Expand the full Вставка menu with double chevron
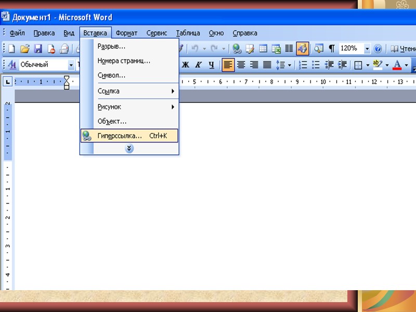Image resolution: width=416 pixels, height=312 pixels. click(x=129, y=148)
